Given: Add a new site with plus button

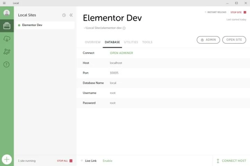Looking at the screenshot, I should [7, 159].
